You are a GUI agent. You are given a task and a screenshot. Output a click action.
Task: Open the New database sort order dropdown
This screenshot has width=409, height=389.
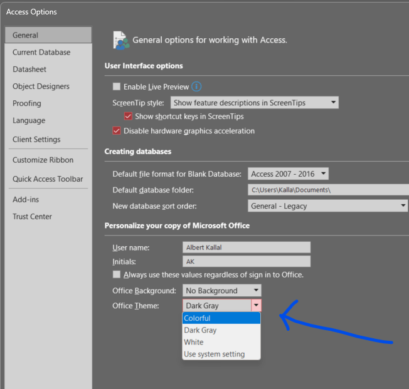[x=327, y=206]
